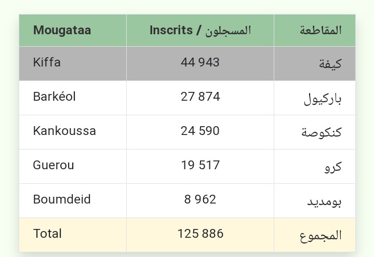Screen dimensions: 374x257
Task: Click the value 24 590
Action: [x=200, y=131]
